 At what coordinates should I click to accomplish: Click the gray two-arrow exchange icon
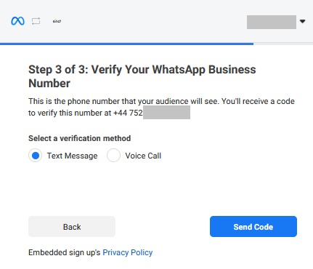(36, 21)
